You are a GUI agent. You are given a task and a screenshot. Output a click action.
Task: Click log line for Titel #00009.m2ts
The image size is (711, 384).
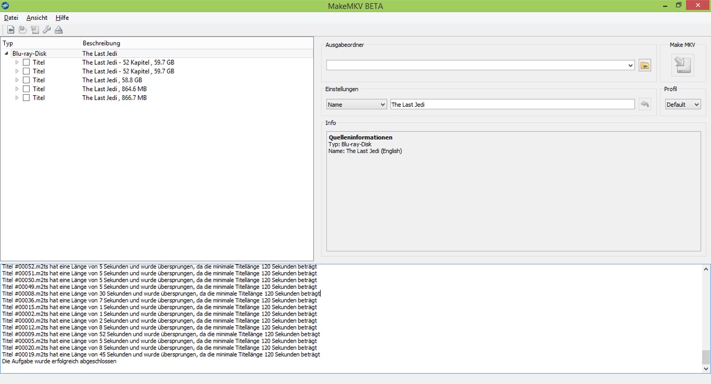[161, 334]
